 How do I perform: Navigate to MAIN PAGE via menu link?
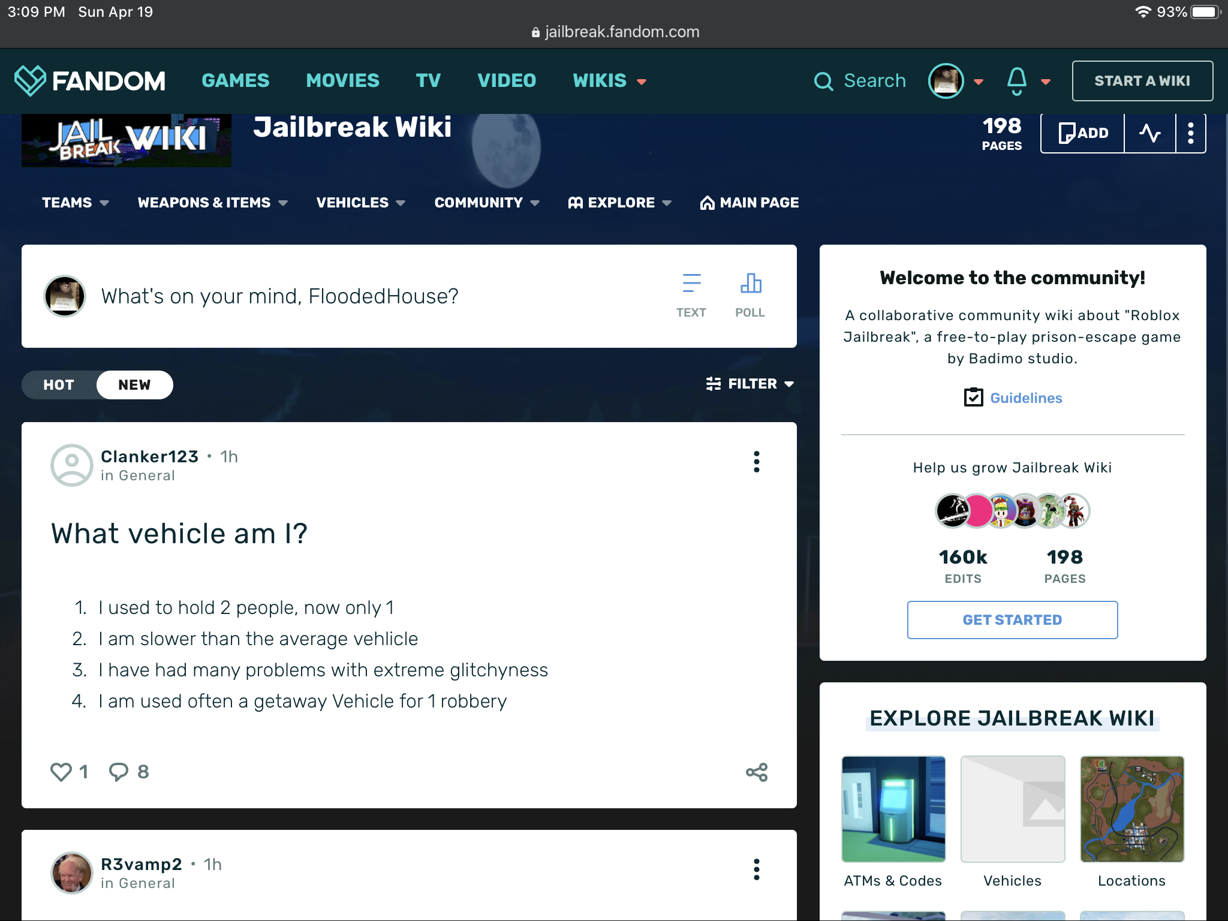pyautogui.click(x=750, y=202)
